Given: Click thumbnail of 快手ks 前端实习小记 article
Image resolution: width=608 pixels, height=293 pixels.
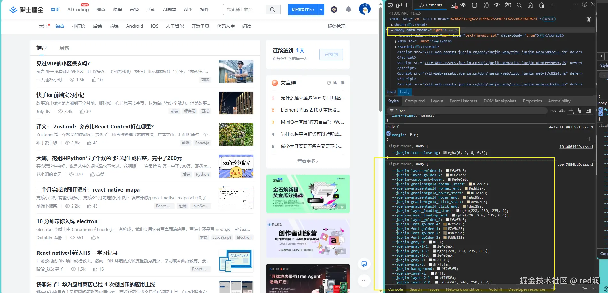Looking at the screenshot, I should click(236, 103).
